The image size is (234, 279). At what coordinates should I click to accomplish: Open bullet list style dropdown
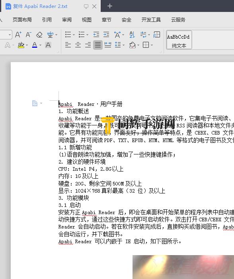(74, 35)
